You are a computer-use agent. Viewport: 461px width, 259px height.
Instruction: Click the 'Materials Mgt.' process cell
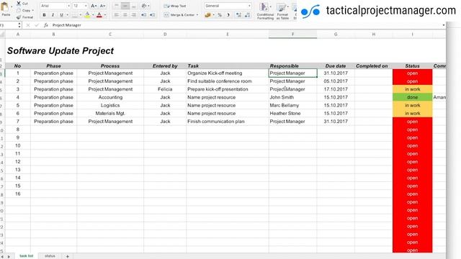click(110, 114)
